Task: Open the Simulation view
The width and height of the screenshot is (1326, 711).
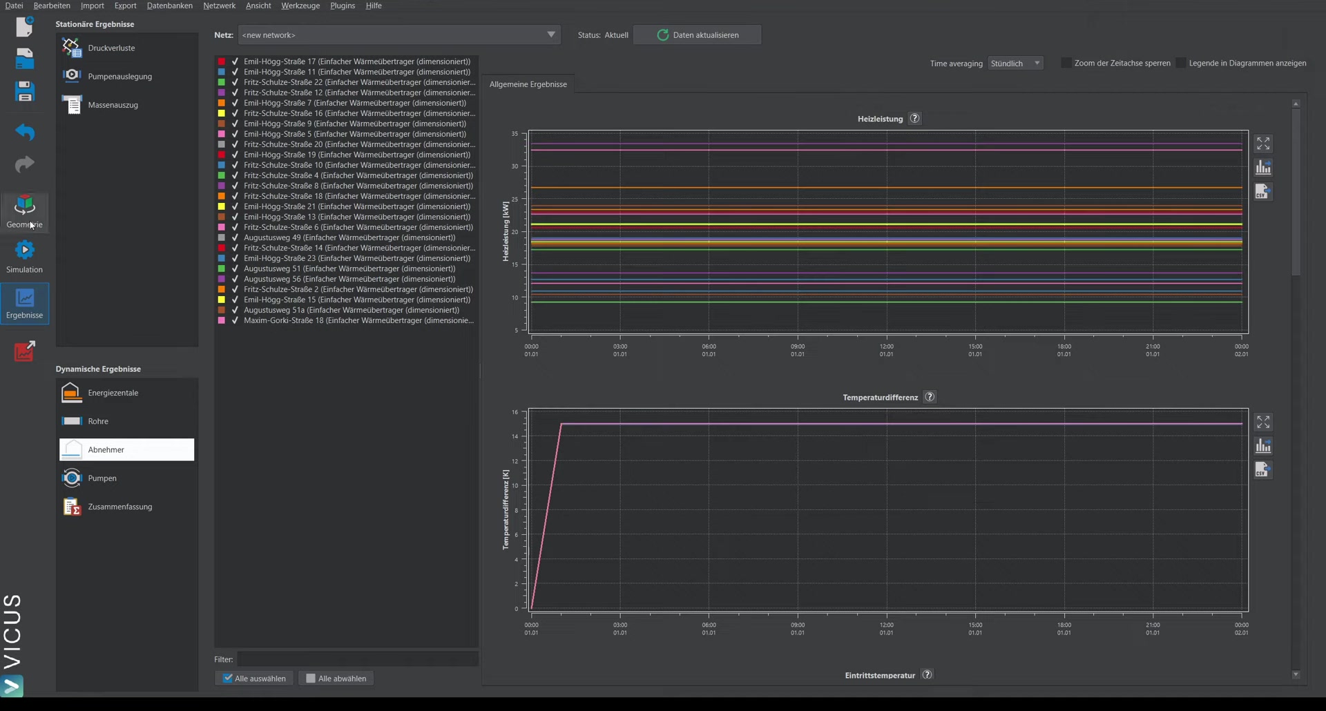Action: 25,257
